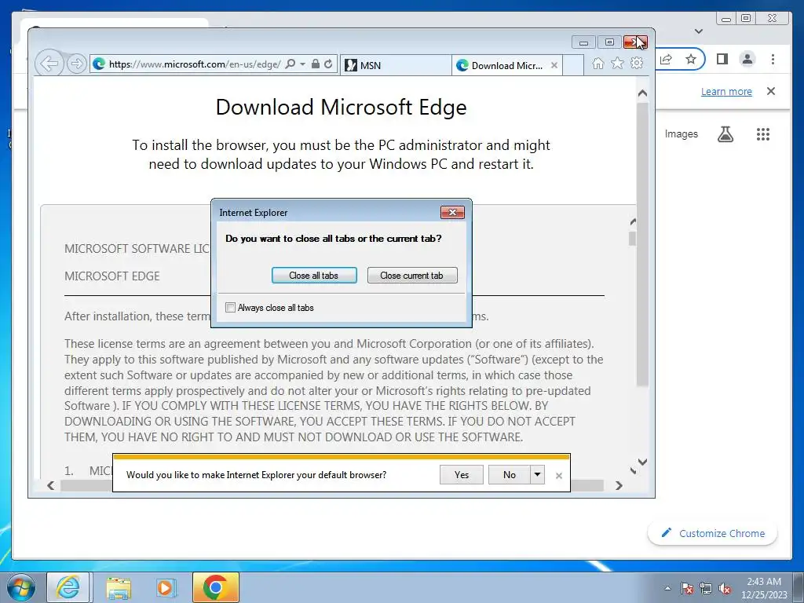Click the Internet Explorer Home icon
The width and height of the screenshot is (804, 603).
coord(598,63)
